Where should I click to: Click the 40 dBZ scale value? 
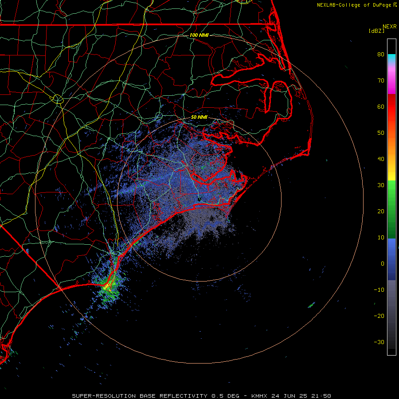pyautogui.click(x=381, y=159)
